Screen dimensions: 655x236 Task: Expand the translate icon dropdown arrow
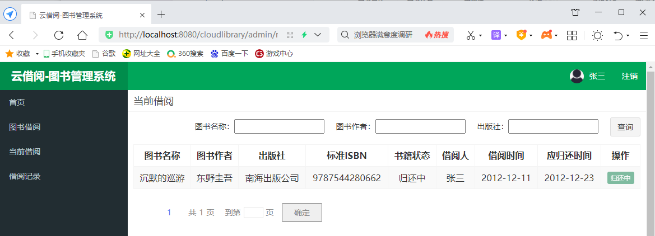(505, 35)
